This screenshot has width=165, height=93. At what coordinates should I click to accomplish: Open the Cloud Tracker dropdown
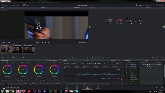click(x=115, y=84)
